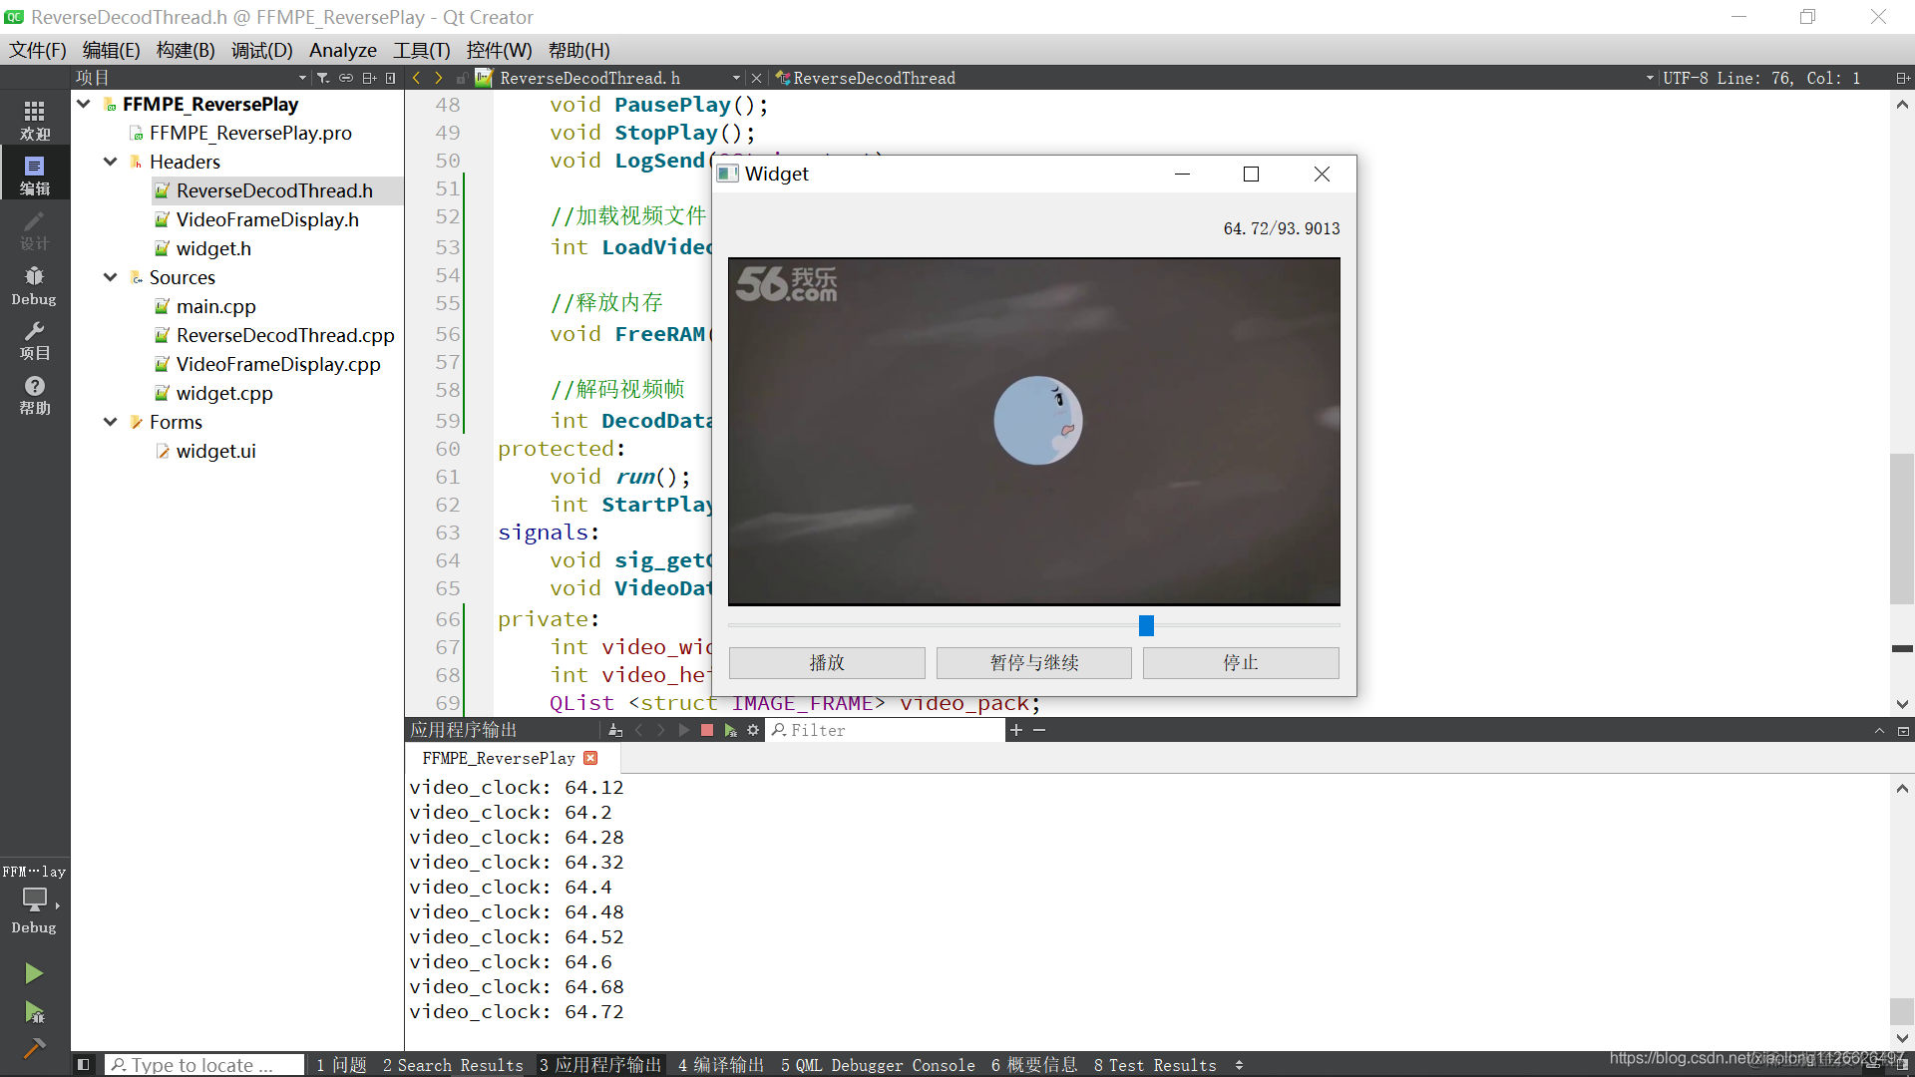Collapse the Sources folder
Image resolution: width=1915 pixels, height=1077 pixels.
(111, 277)
